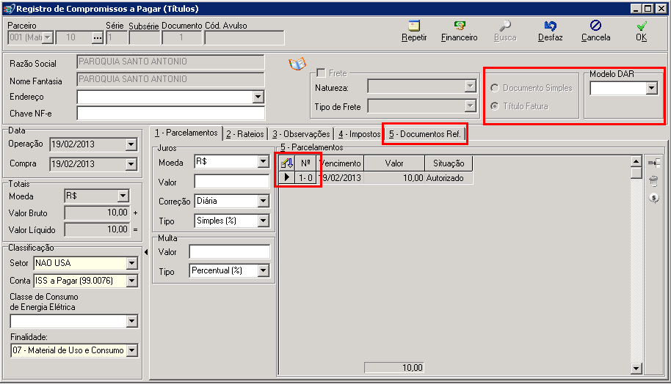This screenshot has width=671, height=384.
Task: Open Classe de Consumo de Energia dropdown
Action: click(132, 321)
